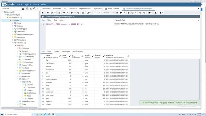
Task: Launch the PSQL terminal icon
Action: coord(38,9)
